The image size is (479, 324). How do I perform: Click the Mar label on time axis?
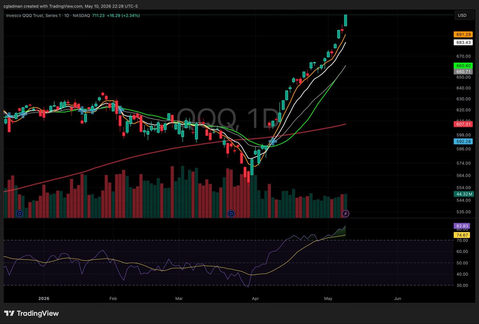(179, 298)
